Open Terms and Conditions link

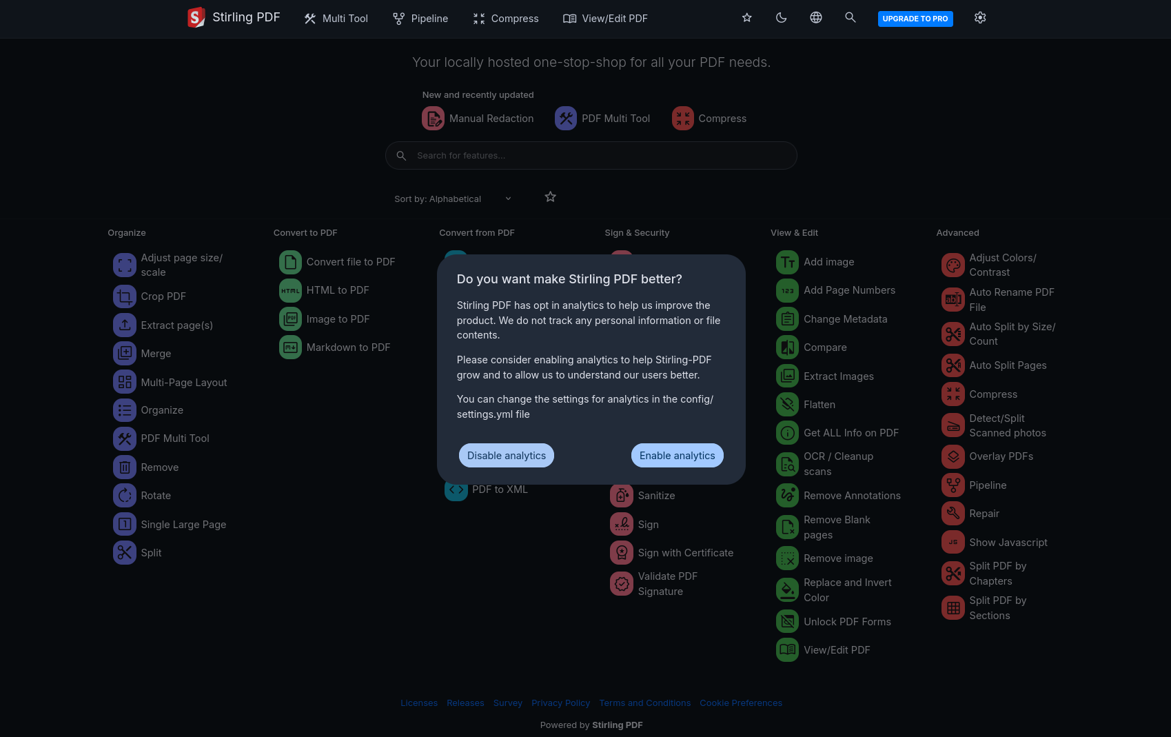pos(645,703)
